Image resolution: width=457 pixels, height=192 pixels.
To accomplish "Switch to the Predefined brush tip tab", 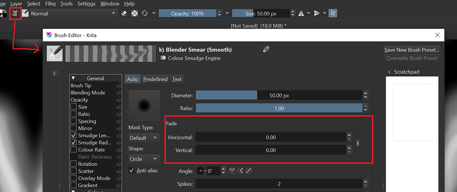I will pyautogui.click(x=155, y=79).
